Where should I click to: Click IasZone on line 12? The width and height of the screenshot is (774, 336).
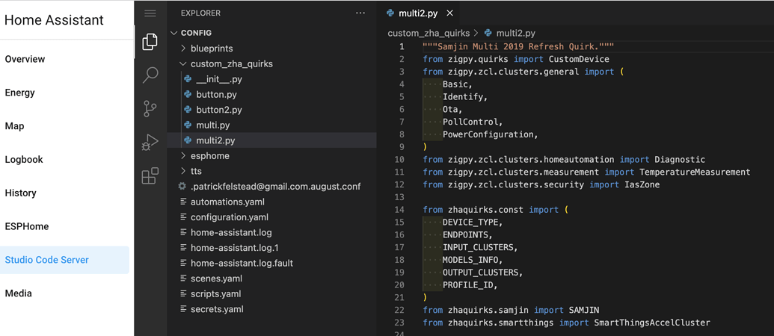click(x=642, y=184)
